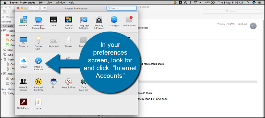Open the Apple menu
This screenshot has height=118, width=265.
tap(5, 3)
